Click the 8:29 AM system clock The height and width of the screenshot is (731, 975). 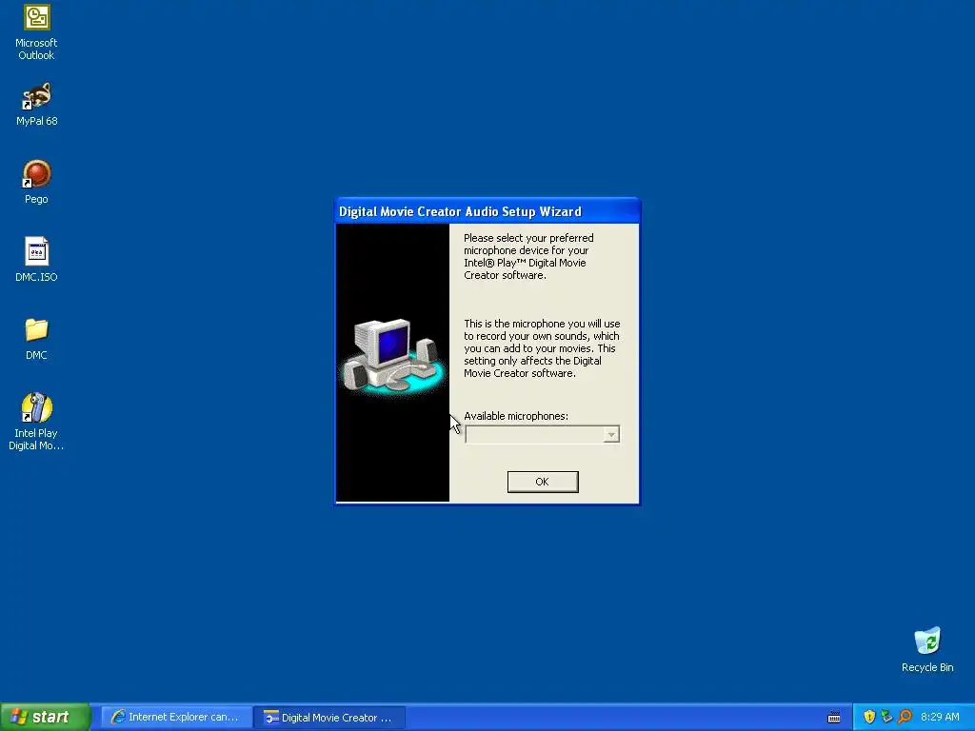point(940,718)
